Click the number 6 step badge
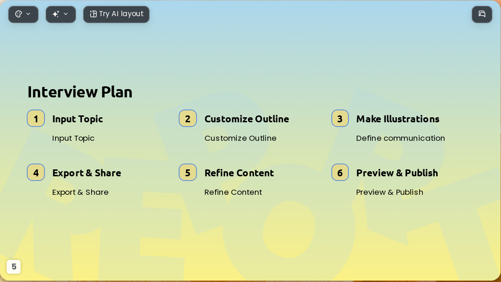Screen dimensions: 501x282 [x=340, y=173]
